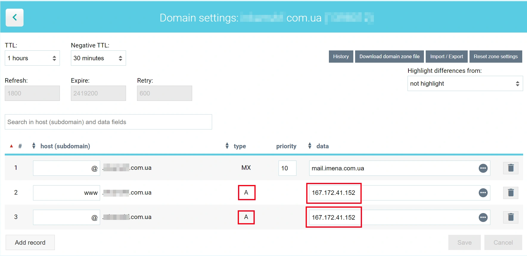Click the back arrow icon
This screenshot has width=527, height=256.
(x=14, y=18)
